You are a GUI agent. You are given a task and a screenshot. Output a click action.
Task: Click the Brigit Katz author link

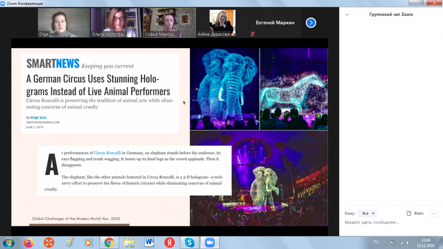click(x=38, y=118)
